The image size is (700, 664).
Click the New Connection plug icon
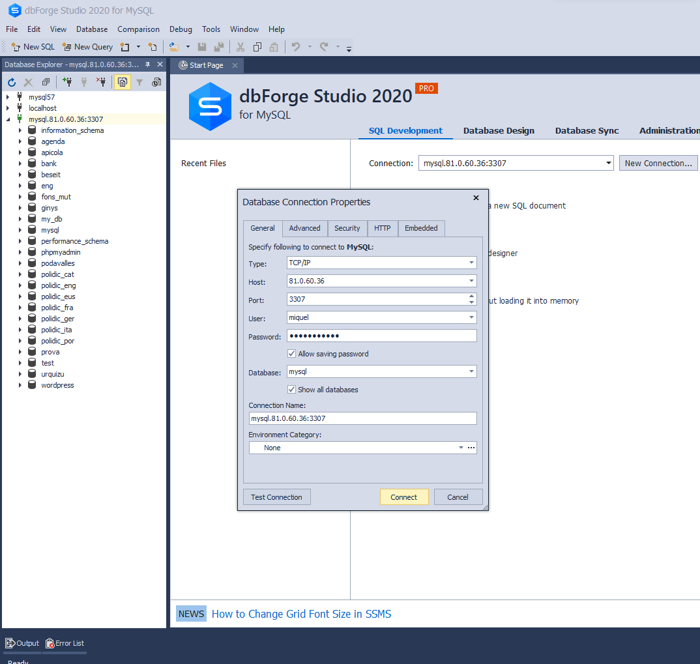tap(67, 82)
